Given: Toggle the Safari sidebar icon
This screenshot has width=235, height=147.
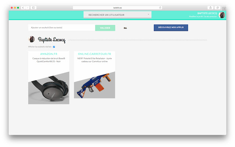Looking at the screenshot, I should pos(33,8).
